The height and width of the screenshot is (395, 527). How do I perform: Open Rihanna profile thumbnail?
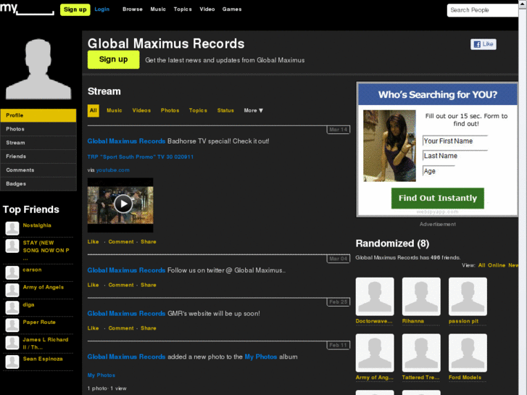[x=421, y=296]
